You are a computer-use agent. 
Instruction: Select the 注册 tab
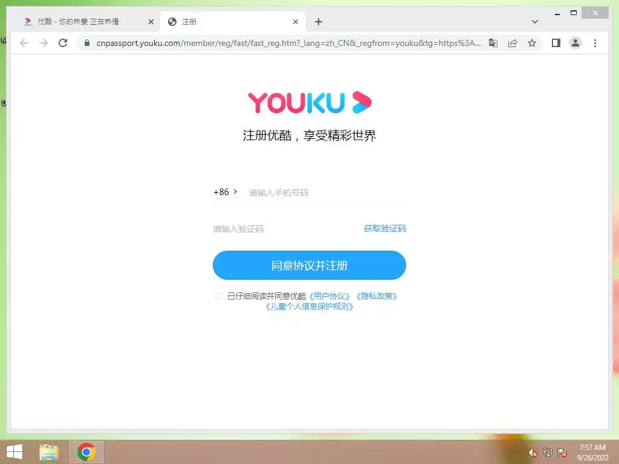click(233, 22)
